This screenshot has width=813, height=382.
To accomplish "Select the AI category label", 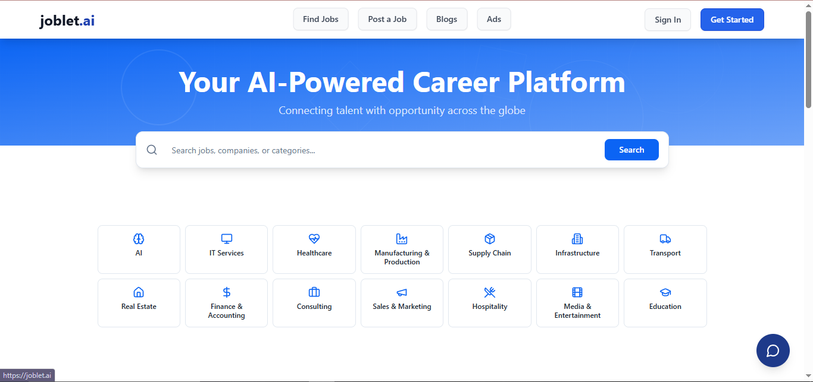I will pyautogui.click(x=139, y=253).
